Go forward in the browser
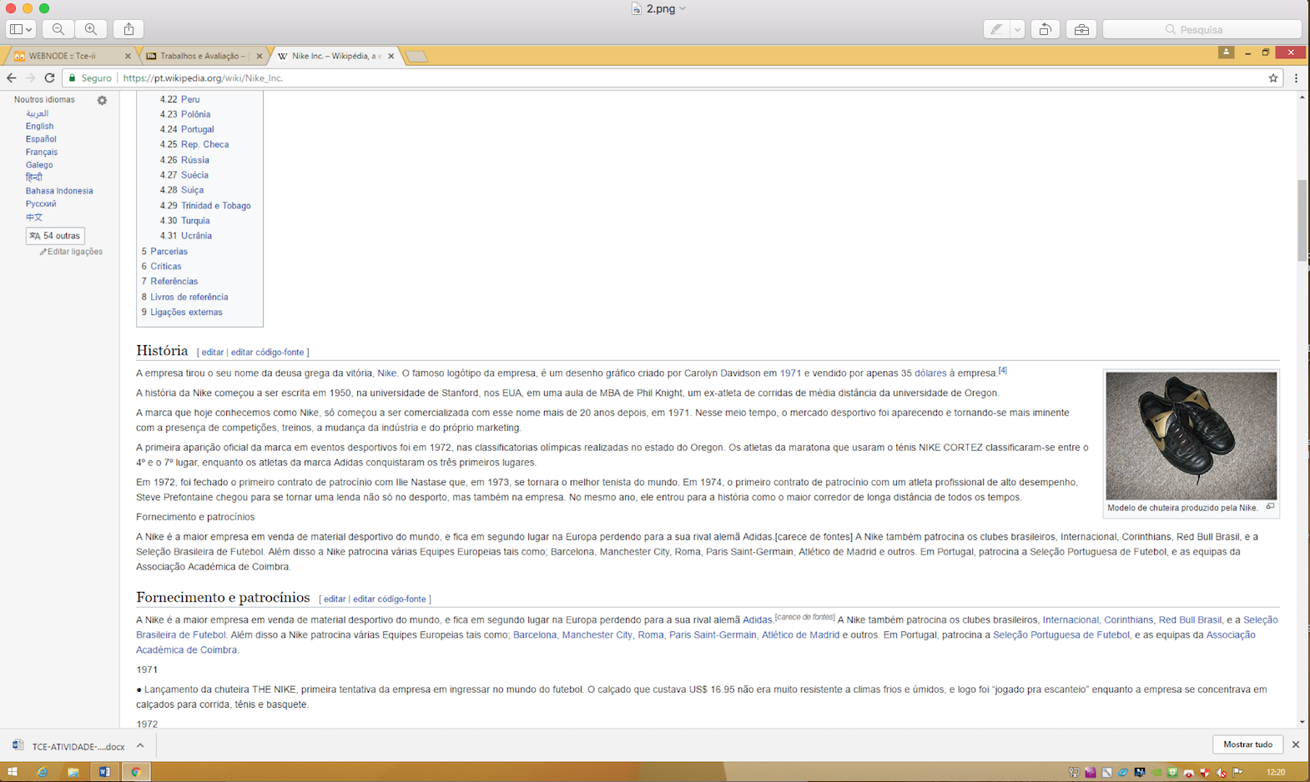This screenshot has width=1310, height=782. (x=30, y=78)
